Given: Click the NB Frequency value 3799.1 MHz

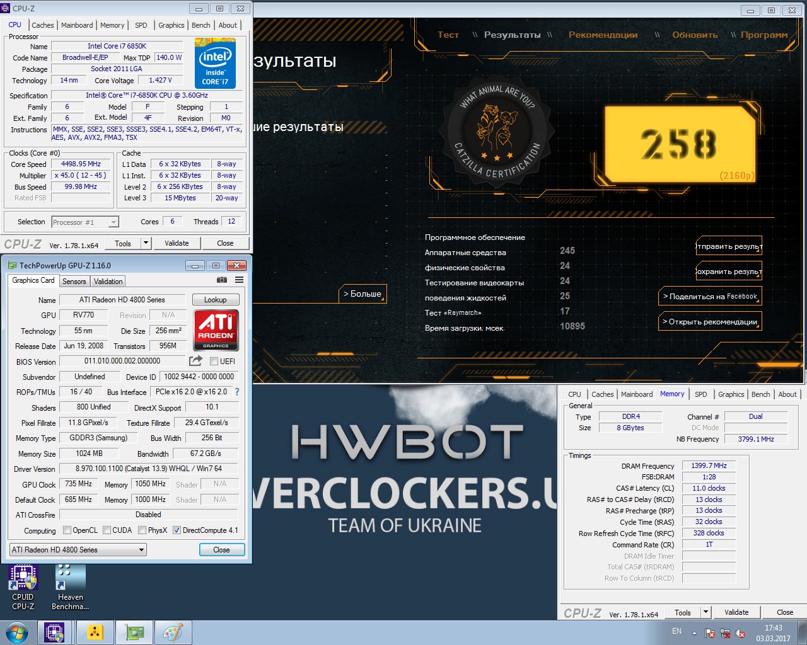Looking at the screenshot, I should coord(756,439).
